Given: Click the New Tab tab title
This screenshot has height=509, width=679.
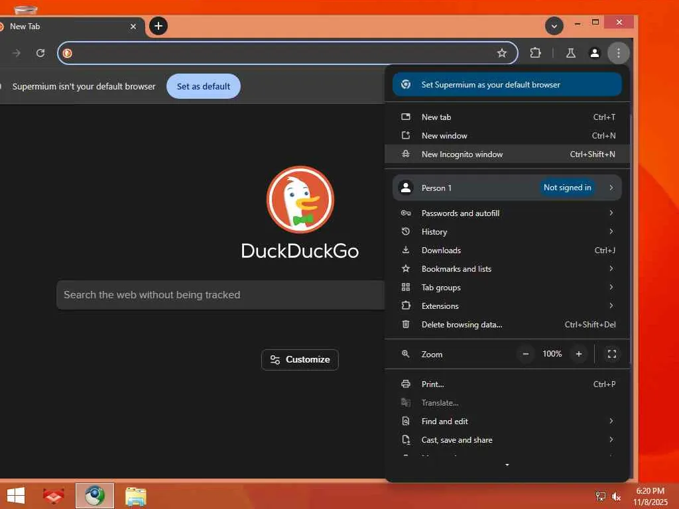Looking at the screenshot, I should 25,27.
